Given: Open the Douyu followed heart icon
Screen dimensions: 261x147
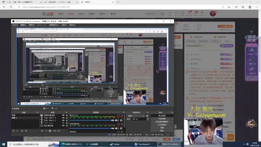Looking at the screenshot, I should click(x=176, y=13).
